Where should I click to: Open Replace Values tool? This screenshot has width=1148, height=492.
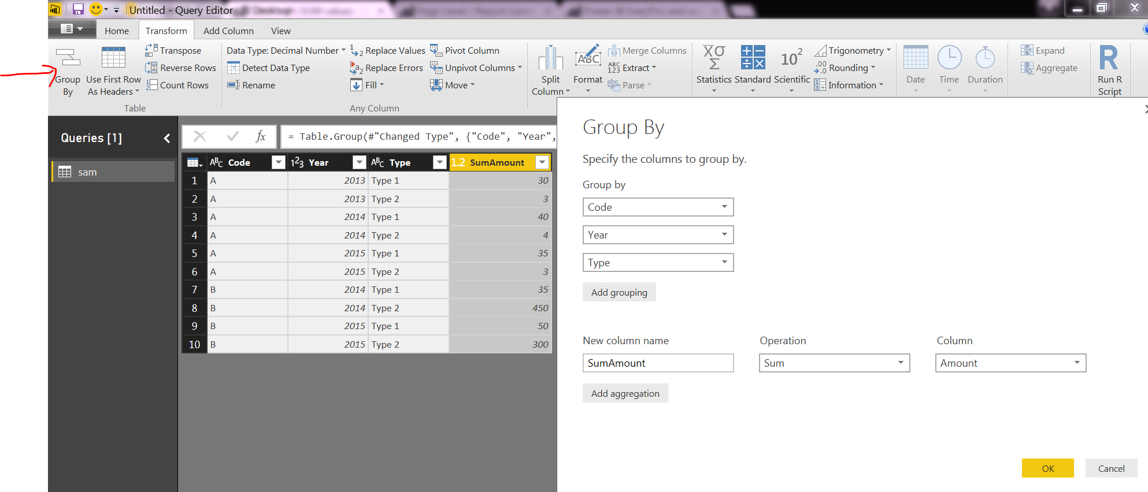388,51
